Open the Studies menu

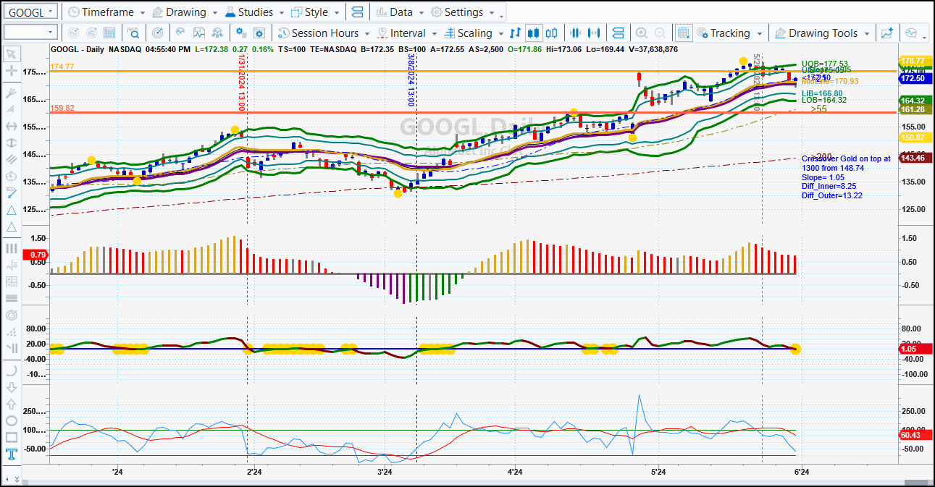point(255,12)
